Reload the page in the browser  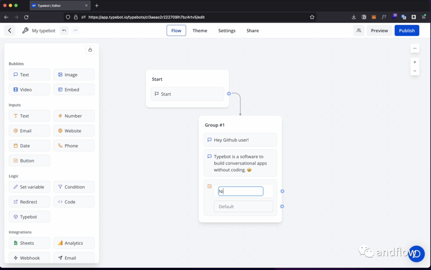point(26,17)
